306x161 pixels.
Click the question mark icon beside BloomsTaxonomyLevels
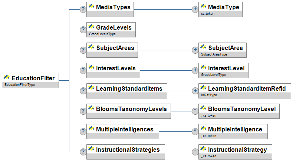click(83, 111)
